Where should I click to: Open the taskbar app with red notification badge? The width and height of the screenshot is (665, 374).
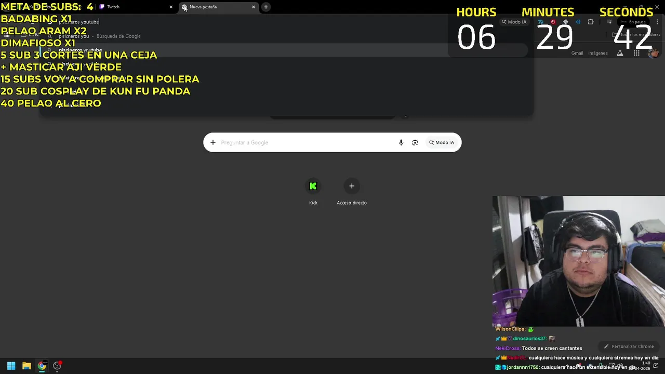(58, 366)
